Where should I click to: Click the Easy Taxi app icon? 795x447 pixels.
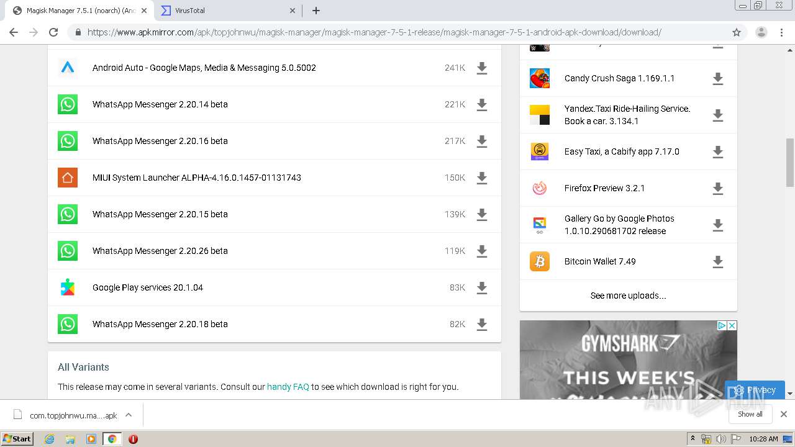pyautogui.click(x=540, y=151)
